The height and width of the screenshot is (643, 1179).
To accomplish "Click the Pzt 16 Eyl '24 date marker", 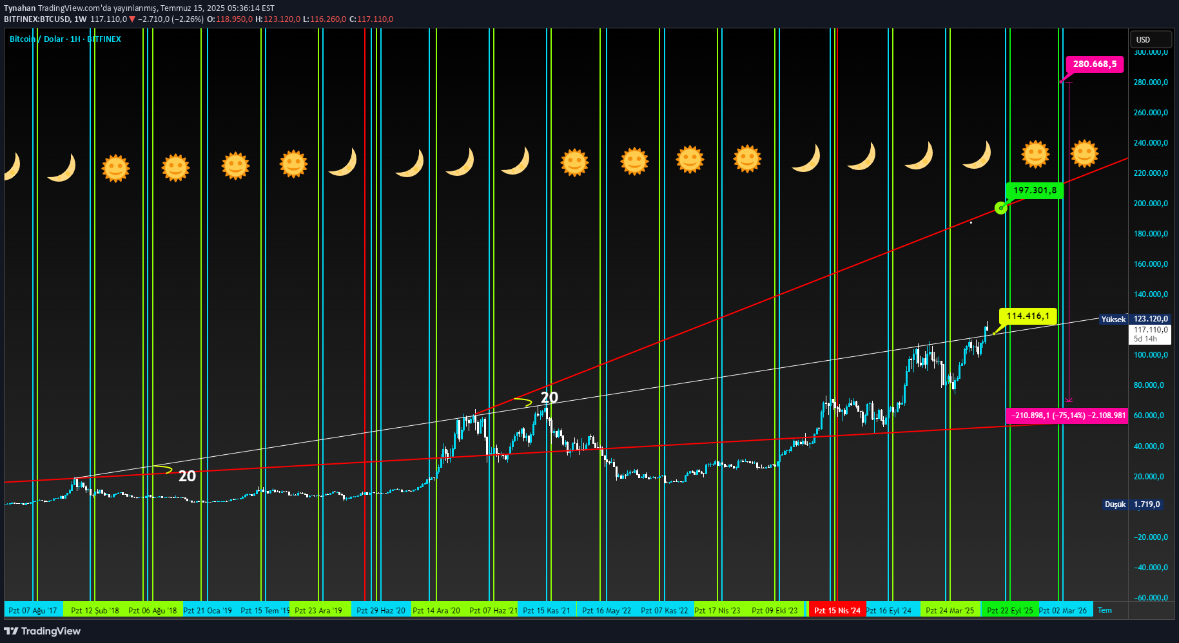I will point(888,610).
